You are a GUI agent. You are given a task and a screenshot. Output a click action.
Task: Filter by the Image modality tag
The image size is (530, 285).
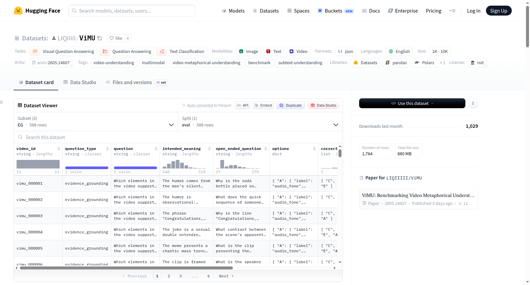click(248, 51)
